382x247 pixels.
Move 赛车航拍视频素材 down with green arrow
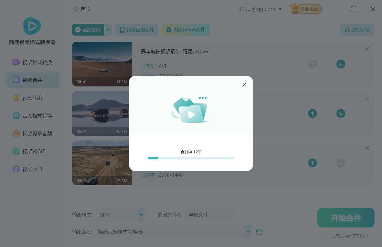(x=341, y=64)
